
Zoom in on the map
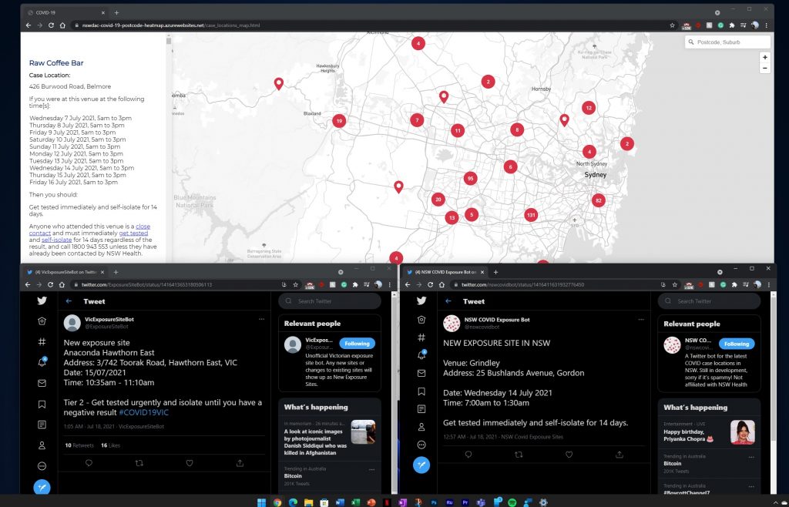pyautogui.click(x=765, y=57)
